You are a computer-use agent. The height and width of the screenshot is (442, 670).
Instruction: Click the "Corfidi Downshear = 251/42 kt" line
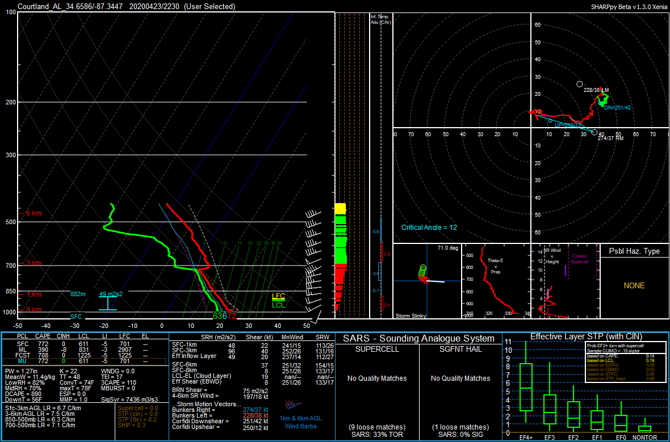(x=220, y=421)
